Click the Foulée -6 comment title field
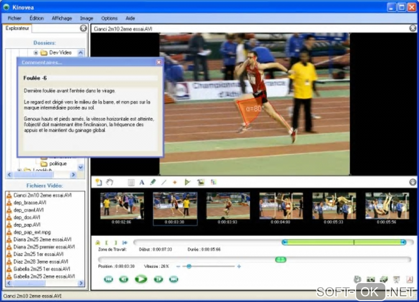 [90, 78]
